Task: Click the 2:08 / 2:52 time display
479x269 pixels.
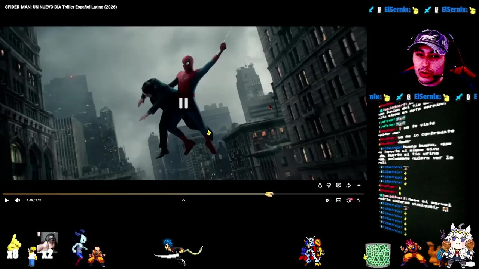Action: pos(34,200)
